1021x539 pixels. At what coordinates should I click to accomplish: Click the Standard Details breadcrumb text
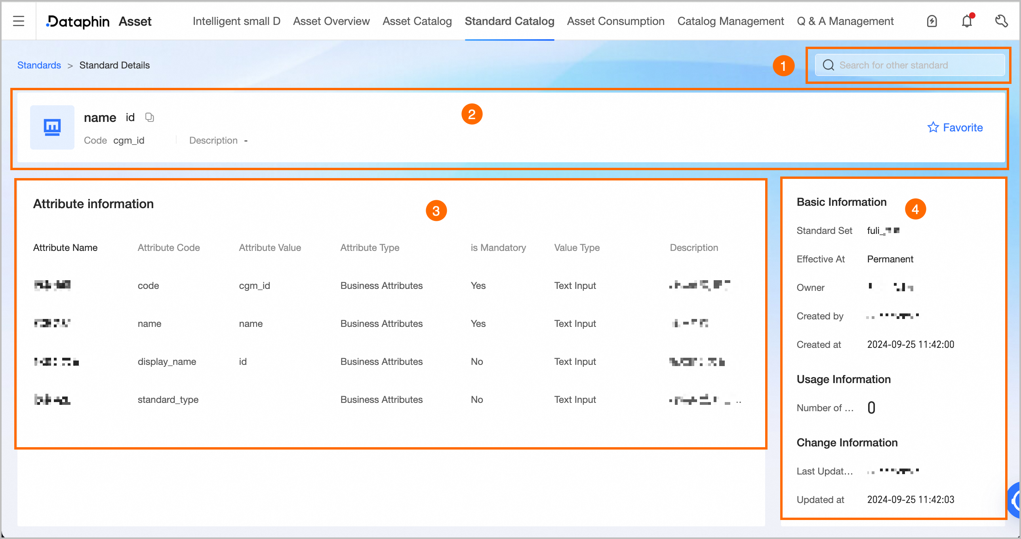point(114,65)
